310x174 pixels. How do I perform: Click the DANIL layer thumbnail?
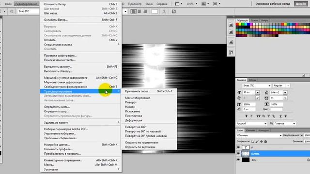tap(246, 154)
